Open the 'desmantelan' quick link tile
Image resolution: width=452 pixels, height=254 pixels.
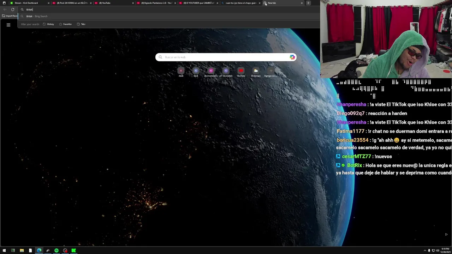[x=211, y=72]
